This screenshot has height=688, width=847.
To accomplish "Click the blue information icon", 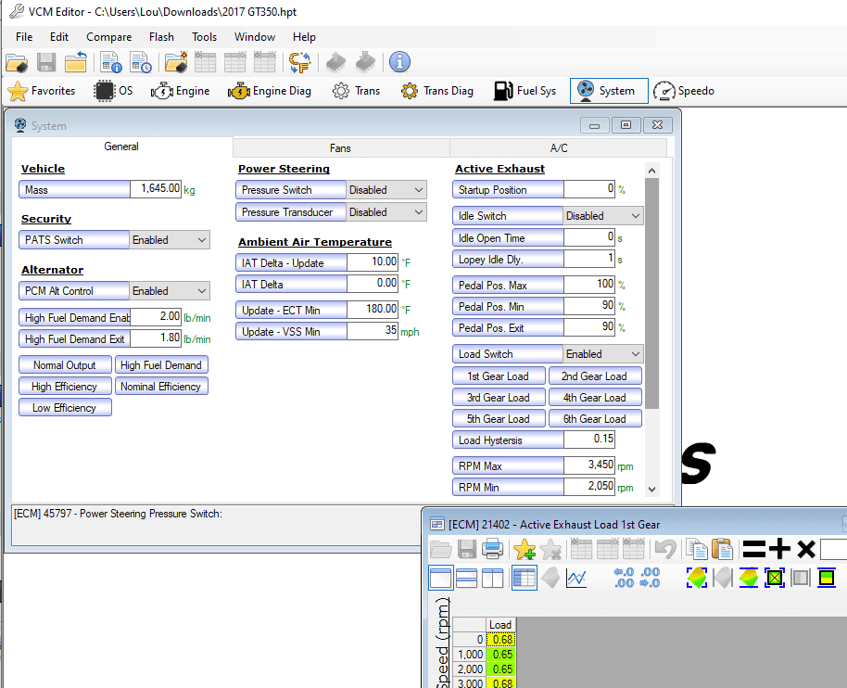I will click(399, 62).
